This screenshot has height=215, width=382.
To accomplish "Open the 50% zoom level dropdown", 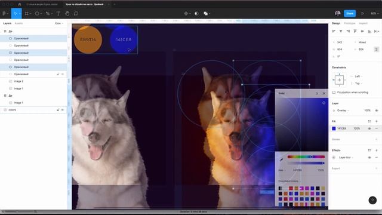I will 374,14.
